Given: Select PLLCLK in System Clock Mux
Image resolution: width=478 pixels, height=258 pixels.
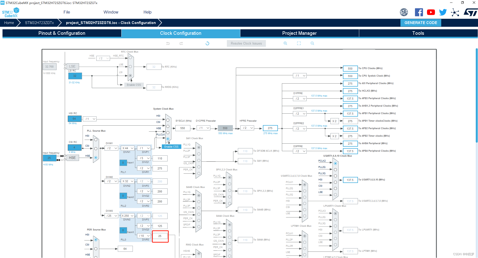Looking at the screenshot, I should pyautogui.click(x=168, y=139).
